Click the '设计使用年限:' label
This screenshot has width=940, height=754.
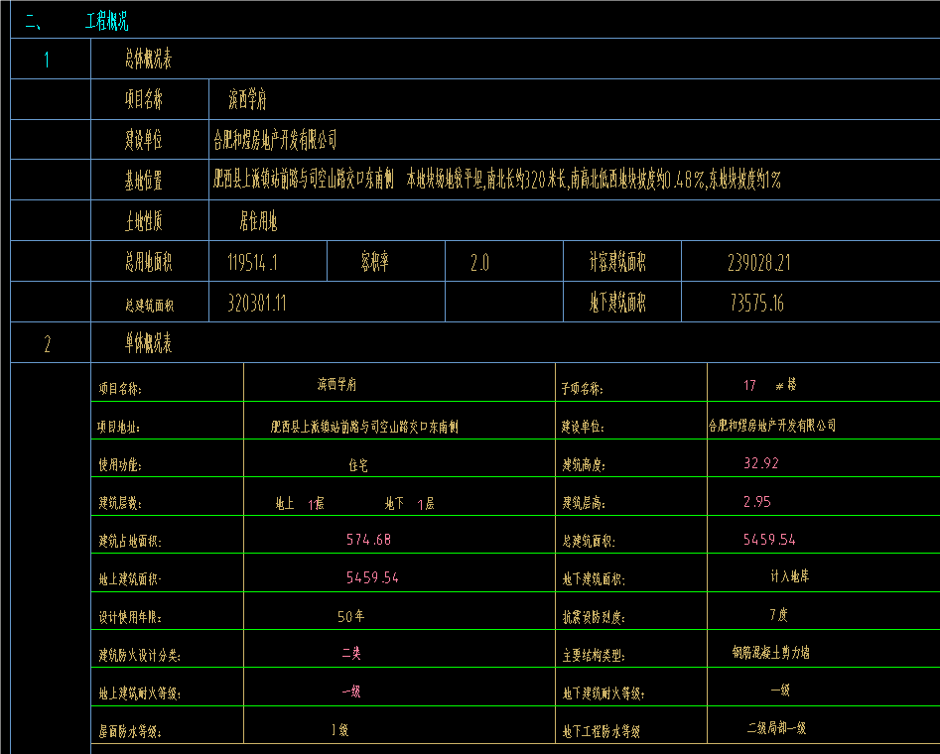[130, 617]
